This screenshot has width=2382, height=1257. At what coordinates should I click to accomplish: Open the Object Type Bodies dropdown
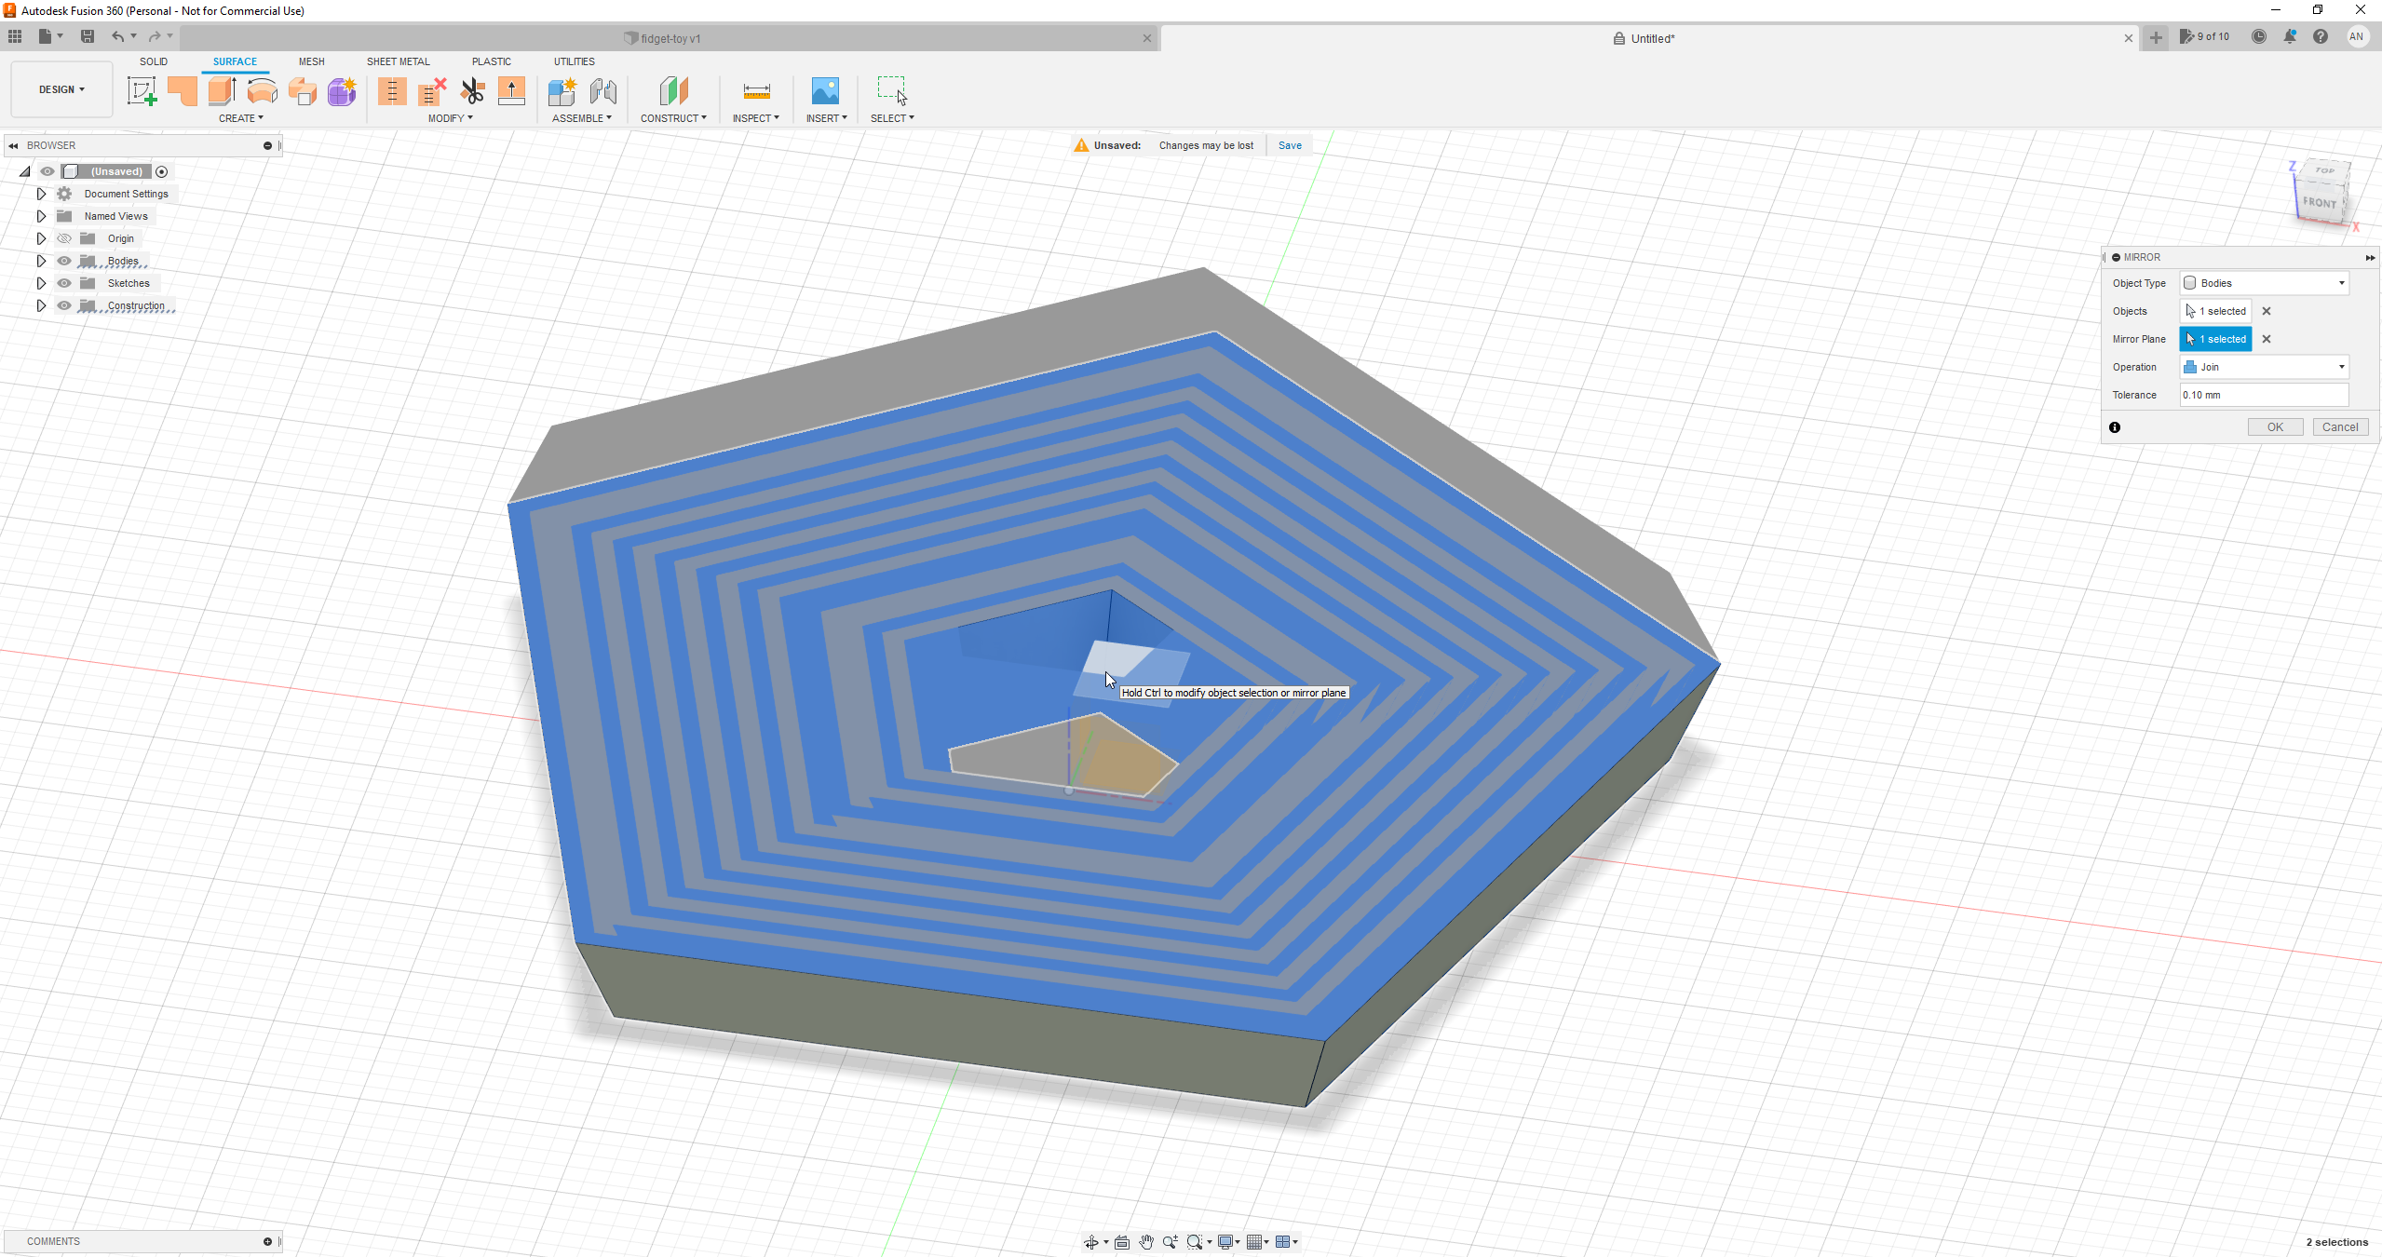coord(2264,283)
